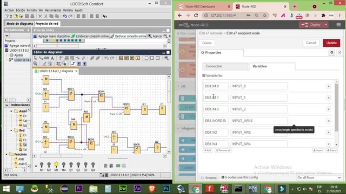Click the delete X icon in LOGO!Soft toolbar
The width and height of the screenshot is (346, 194).
[40, 16]
